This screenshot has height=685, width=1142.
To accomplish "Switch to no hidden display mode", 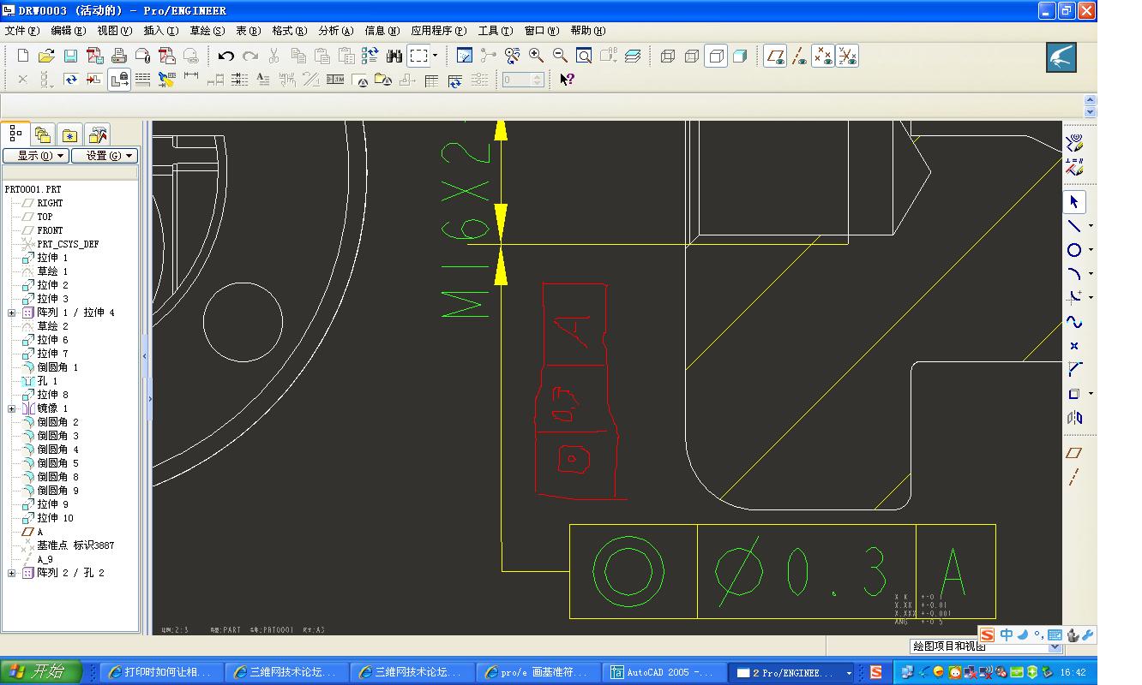I will coord(716,57).
